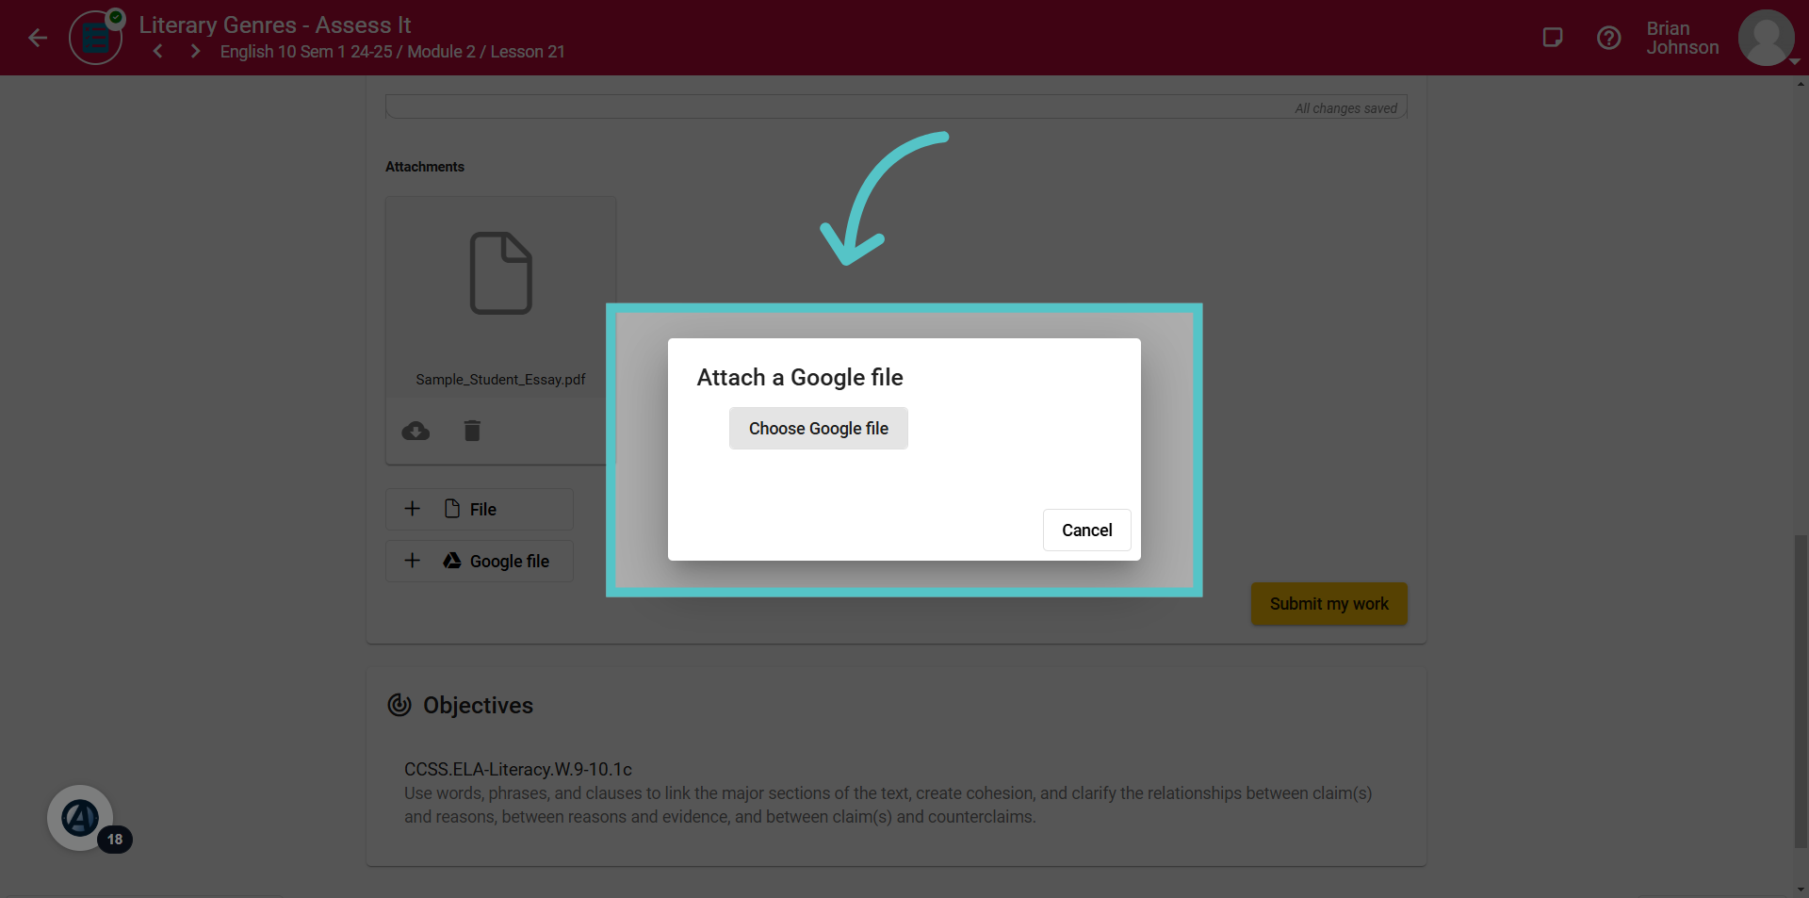Open the accessibility widget with badge 18
This screenshot has width=1809, height=898.
tap(81, 818)
